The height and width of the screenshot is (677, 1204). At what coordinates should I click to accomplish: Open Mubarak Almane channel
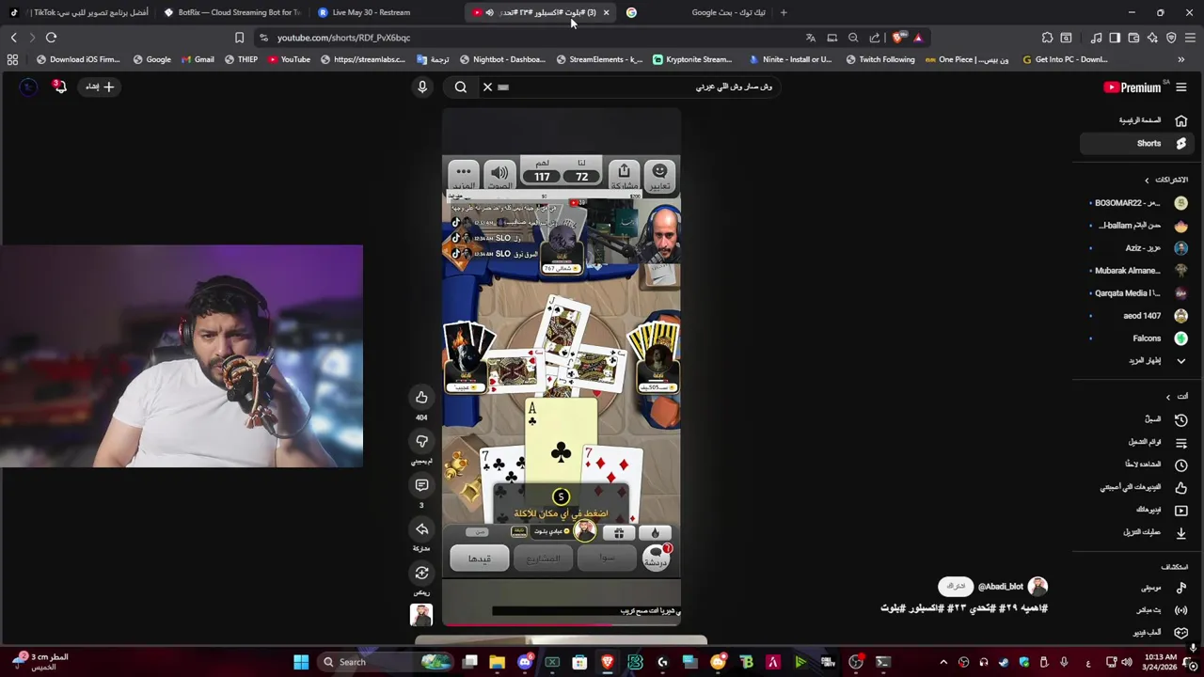[x=1136, y=271]
